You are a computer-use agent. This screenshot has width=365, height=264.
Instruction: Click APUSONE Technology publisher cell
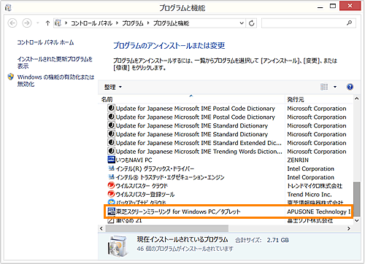point(319,211)
